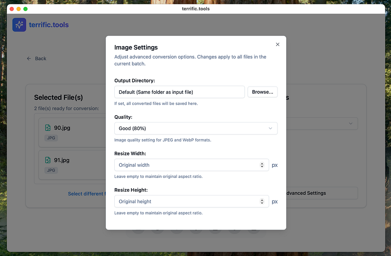Click the Resize Width stepper arrows
The width and height of the screenshot is (391, 256).
[x=262, y=165]
